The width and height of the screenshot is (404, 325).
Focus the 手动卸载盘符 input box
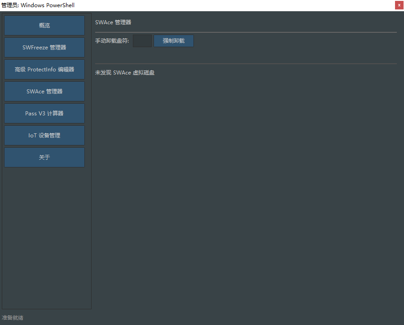click(x=142, y=41)
